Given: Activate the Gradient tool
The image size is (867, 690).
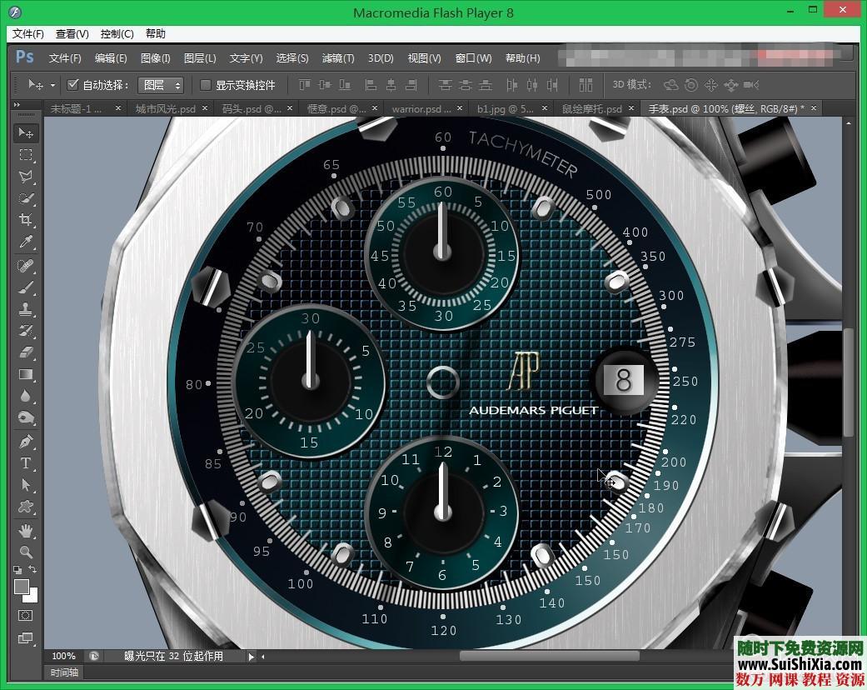Looking at the screenshot, I should [26, 372].
